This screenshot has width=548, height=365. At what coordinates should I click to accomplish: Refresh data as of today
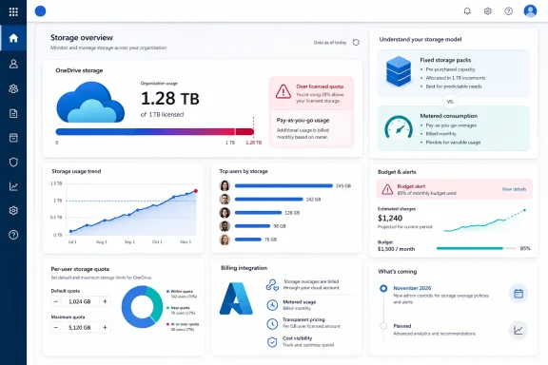click(356, 42)
